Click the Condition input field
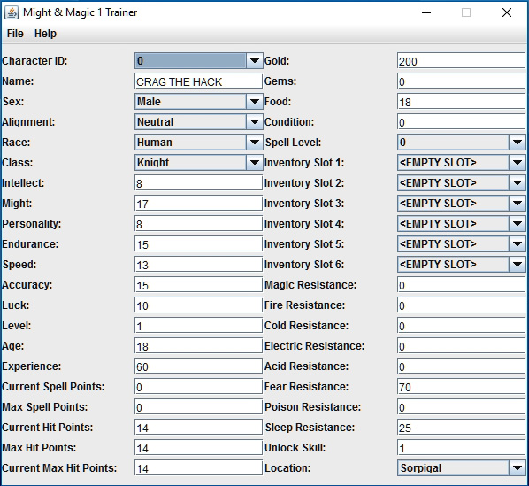 point(461,122)
